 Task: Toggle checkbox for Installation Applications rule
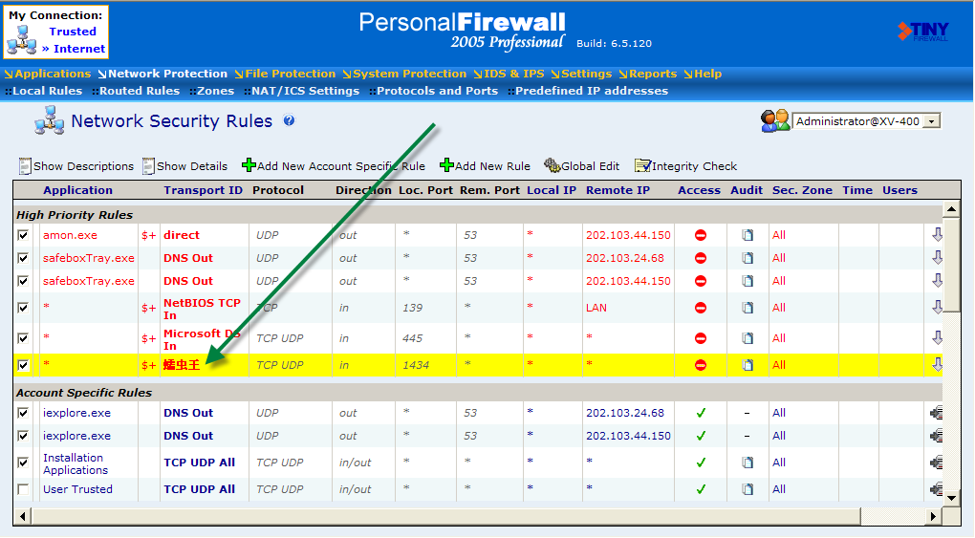tap(23, 463)
